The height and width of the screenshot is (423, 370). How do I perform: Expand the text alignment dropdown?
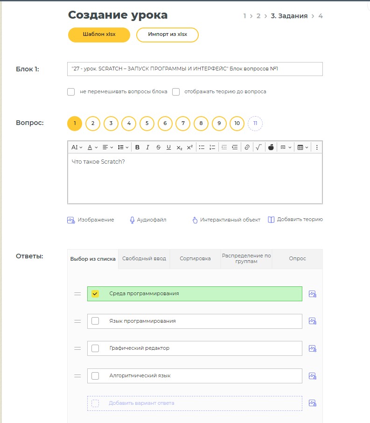point(108,147)
